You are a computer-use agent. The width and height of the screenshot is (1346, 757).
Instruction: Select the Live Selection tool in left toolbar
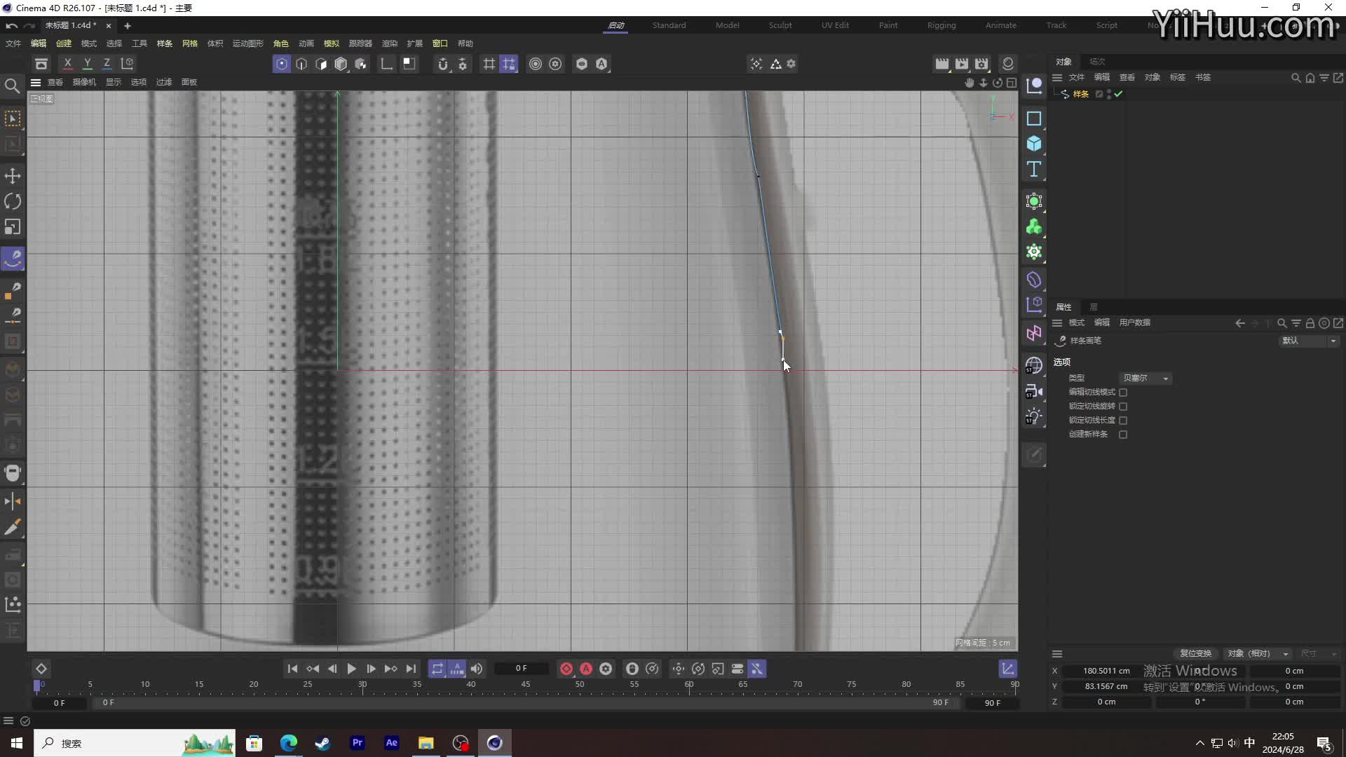tap(13, 118)
